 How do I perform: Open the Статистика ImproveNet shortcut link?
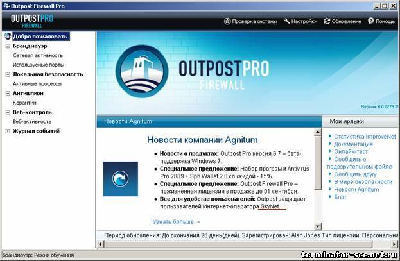[x=365, y=137]
